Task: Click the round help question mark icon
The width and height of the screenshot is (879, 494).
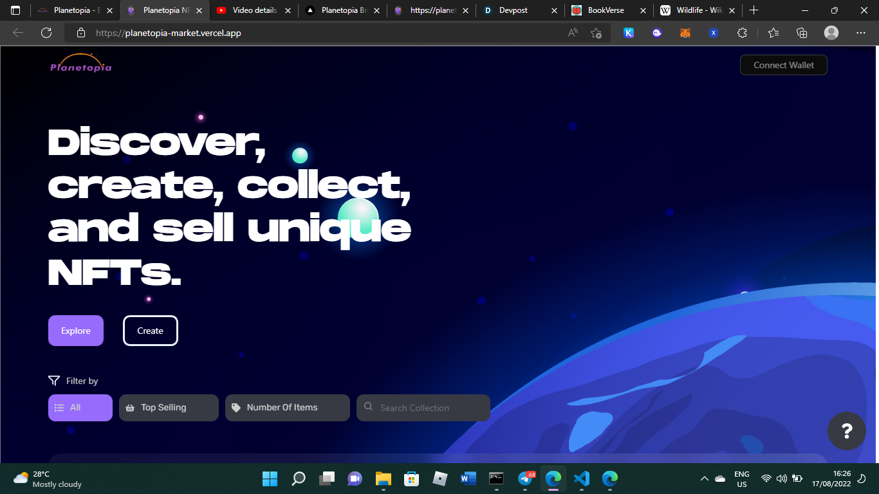Action: [x=847, y=431]
